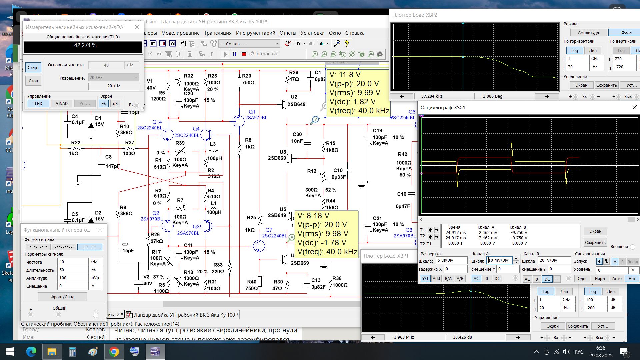Move Bode XBP2 cursor right arrow
Image resolution: width=640 pixels, height=360 pixels.
tap(547, 96)
